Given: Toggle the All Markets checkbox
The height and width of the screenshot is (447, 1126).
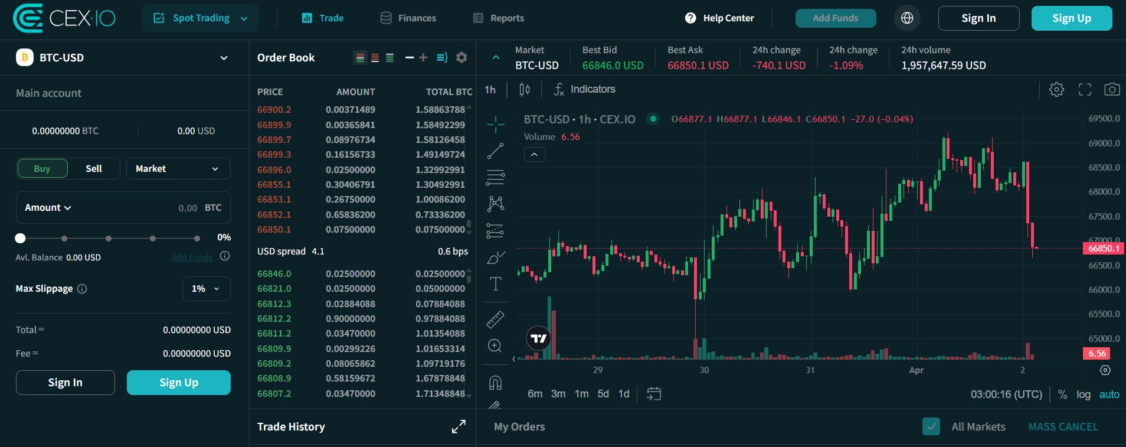Looking at the screenshot, I should pyautogui.click(x=931, y=426).
